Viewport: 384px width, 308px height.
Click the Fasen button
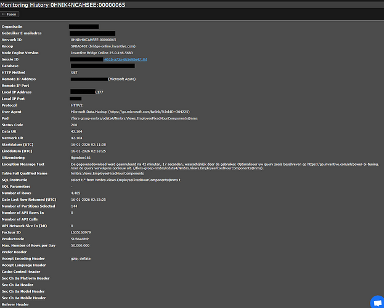[x=11, y=14]
